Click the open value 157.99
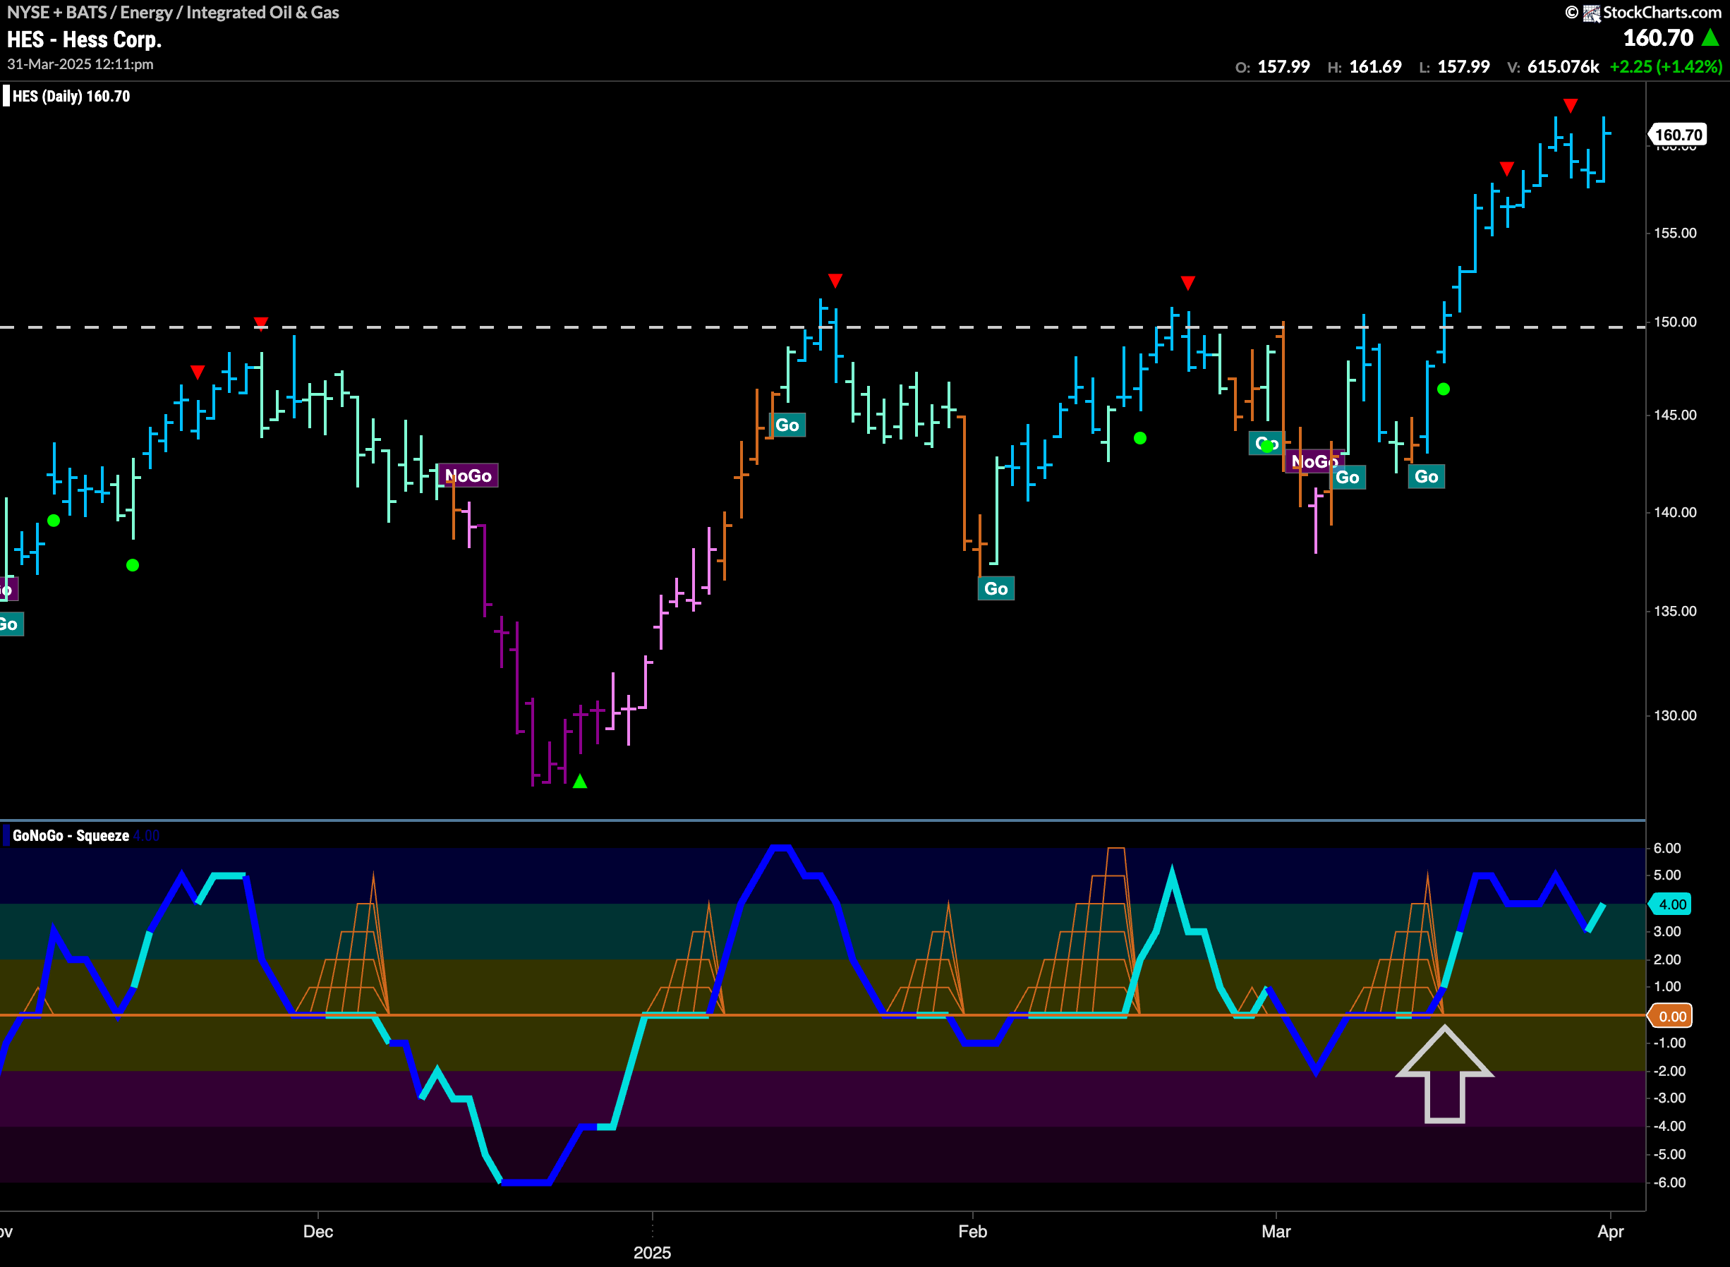1730x1267 pixels. (1283, 67)
